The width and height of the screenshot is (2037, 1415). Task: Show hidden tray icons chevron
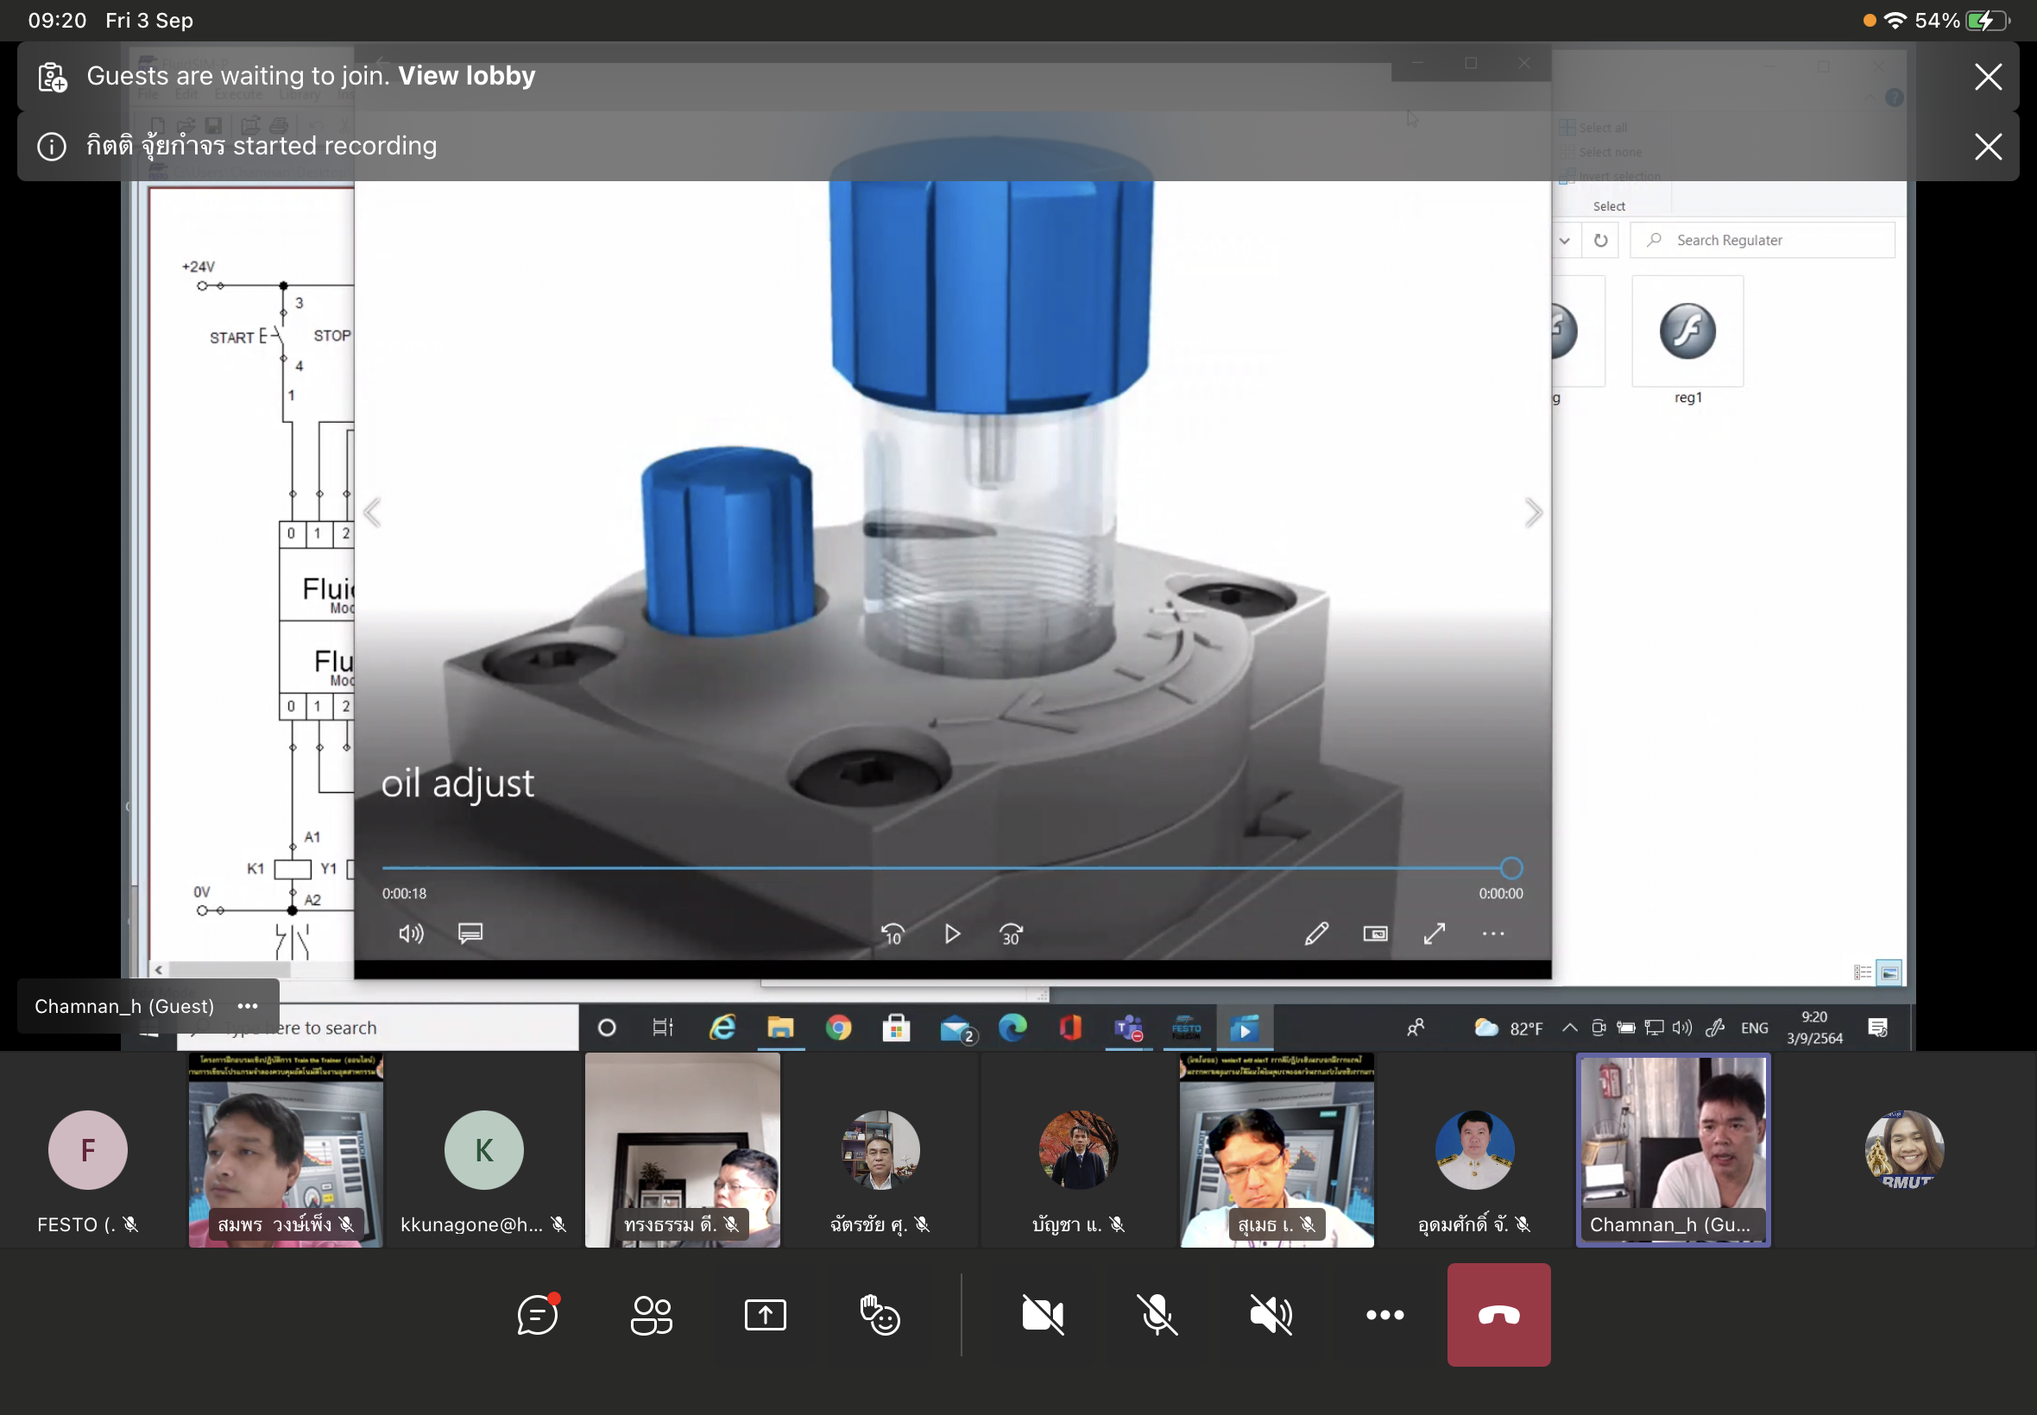point(1569,1028)
